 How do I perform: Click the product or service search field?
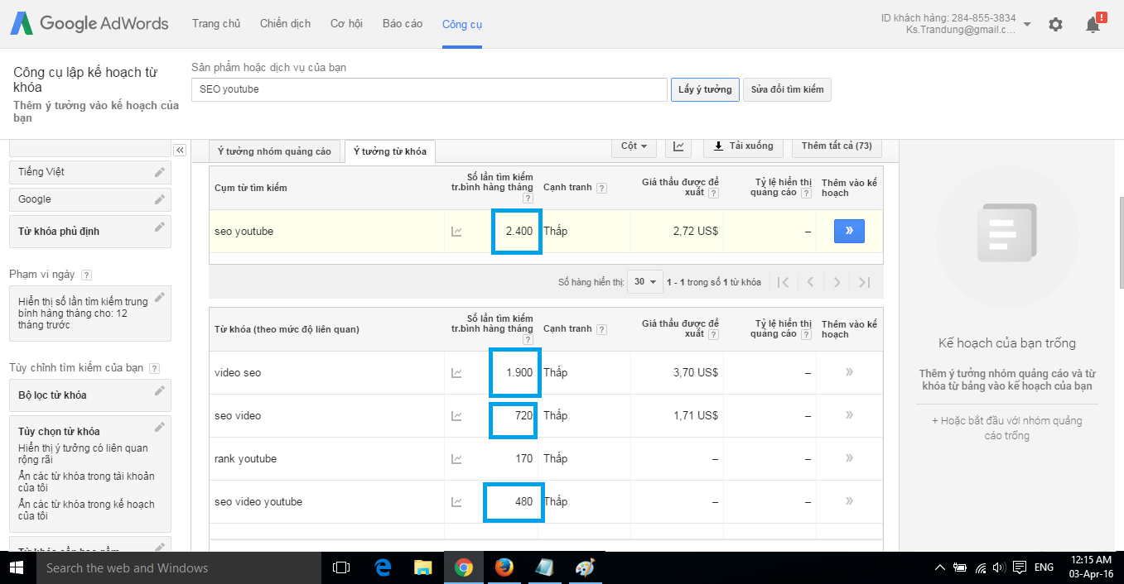coord(429,89)
